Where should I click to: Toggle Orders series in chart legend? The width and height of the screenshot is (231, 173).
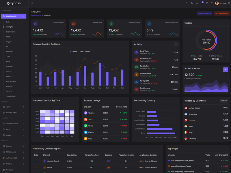(x=74, y=52)
